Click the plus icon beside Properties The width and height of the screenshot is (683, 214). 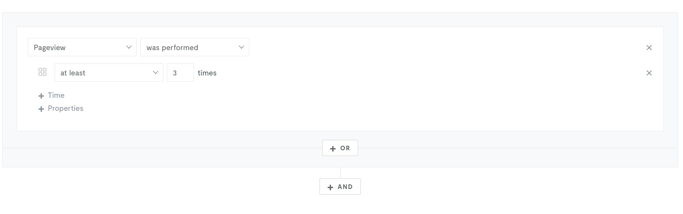coord(41,109)
